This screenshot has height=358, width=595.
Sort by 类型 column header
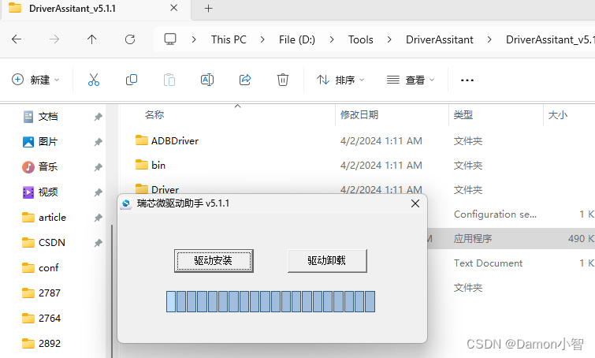pos(463,114)
